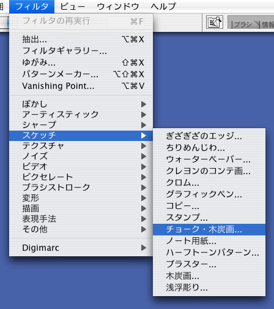The height and width of the screenshot is (309, 274).
Task: Switch to the 情報 palette tab
Action: pos(268,25)
